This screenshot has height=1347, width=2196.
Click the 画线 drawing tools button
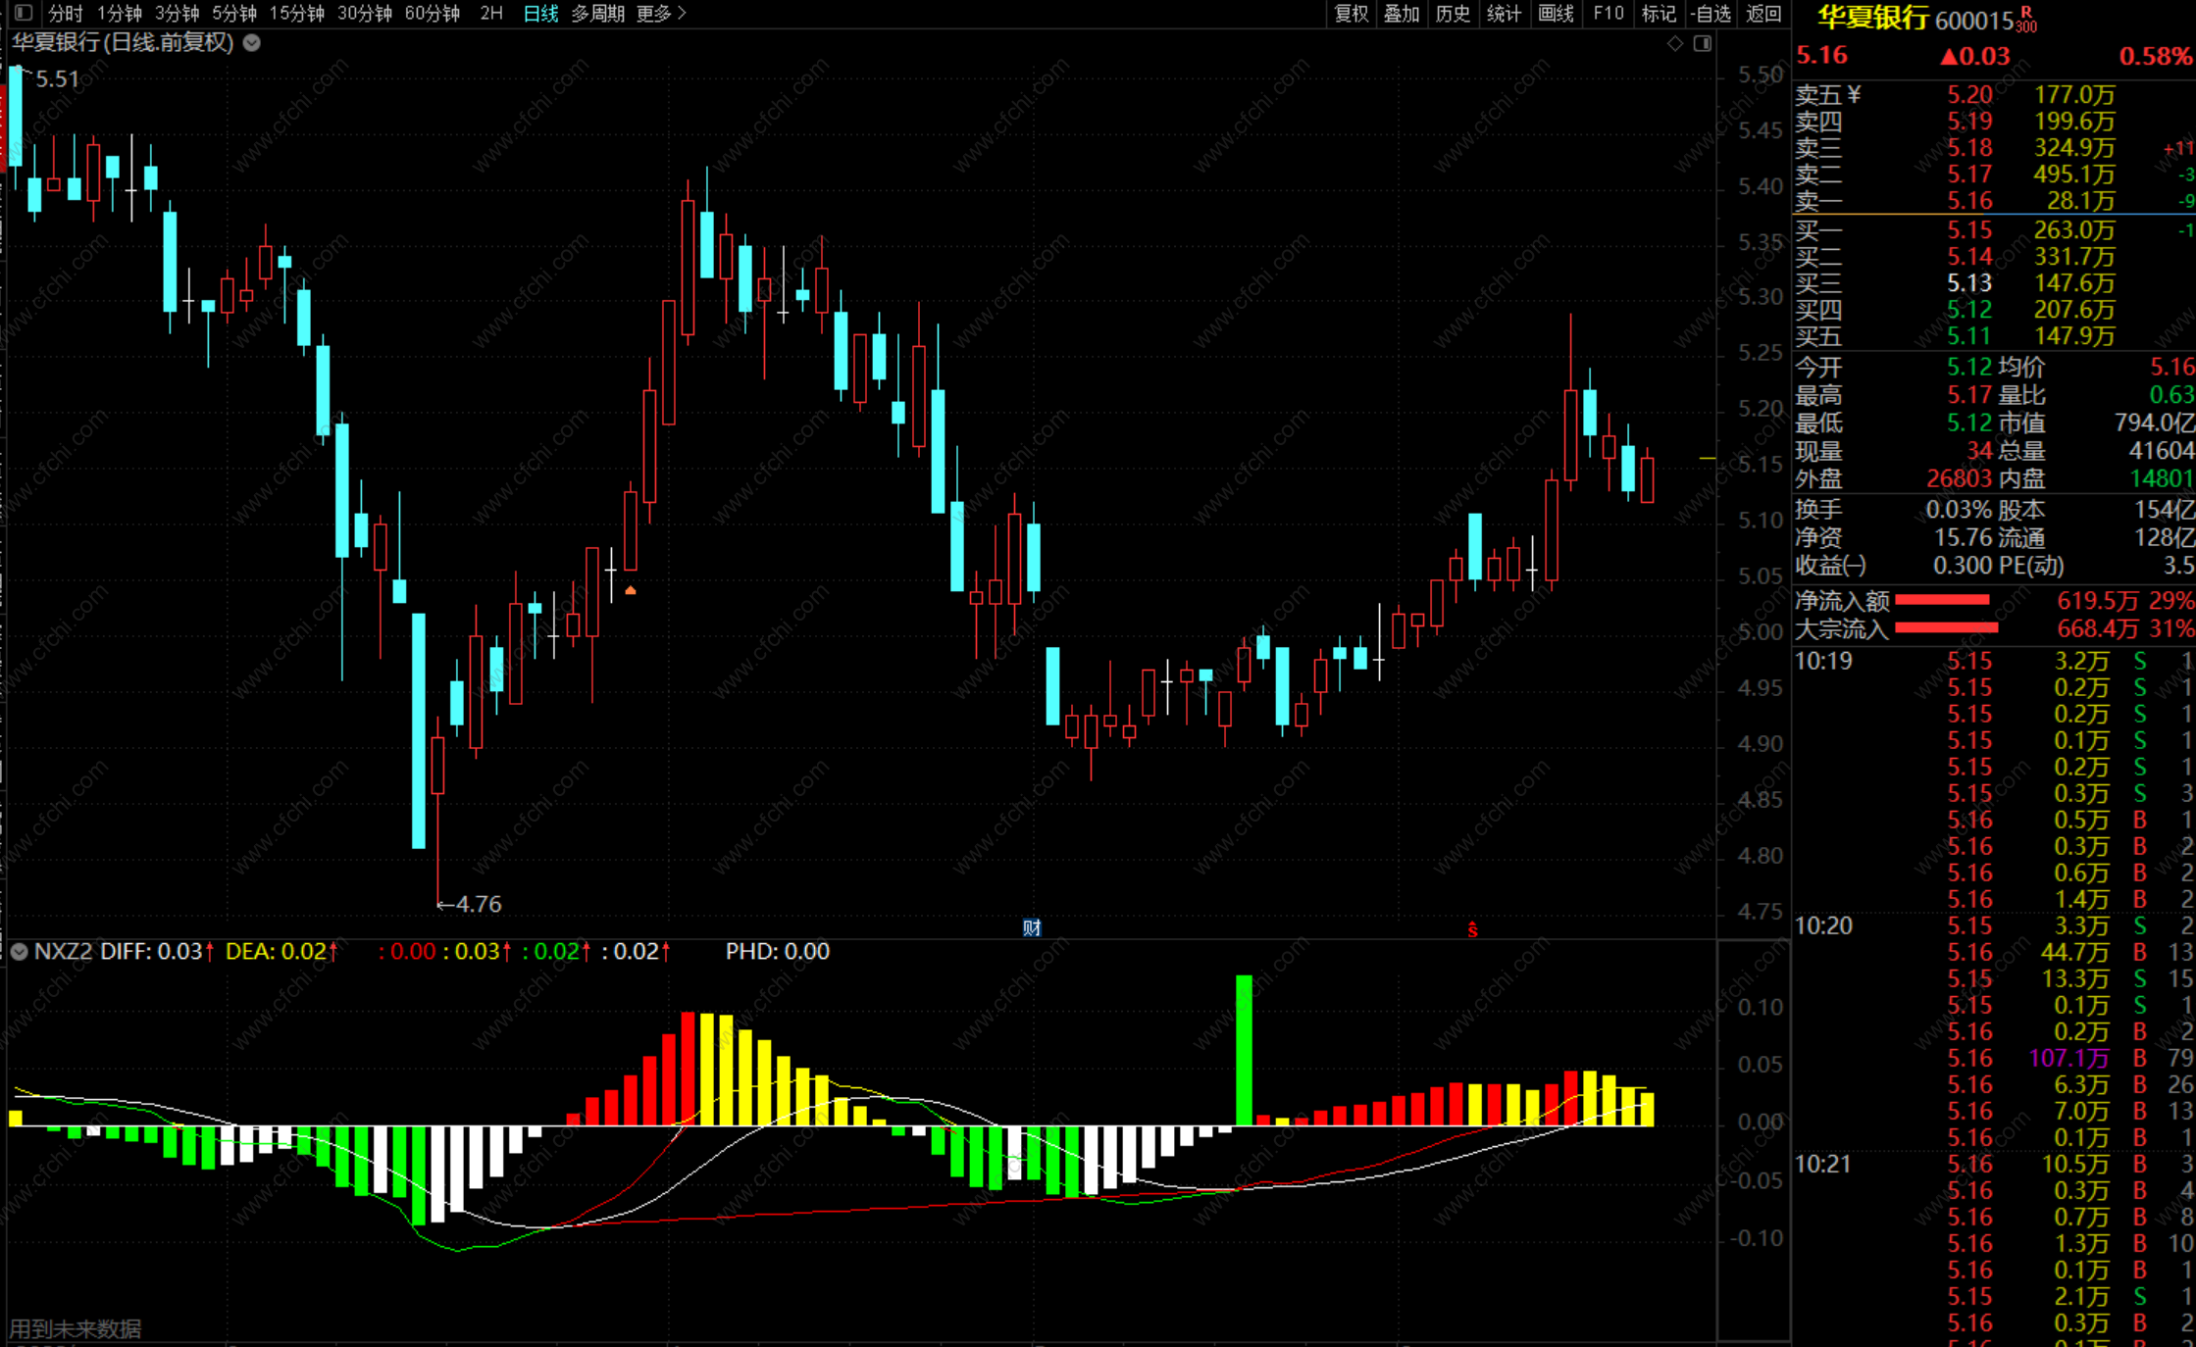1556,13
